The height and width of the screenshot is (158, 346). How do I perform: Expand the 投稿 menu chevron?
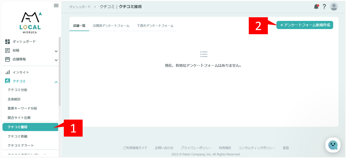pyautogui.click(x=56, y=51)
